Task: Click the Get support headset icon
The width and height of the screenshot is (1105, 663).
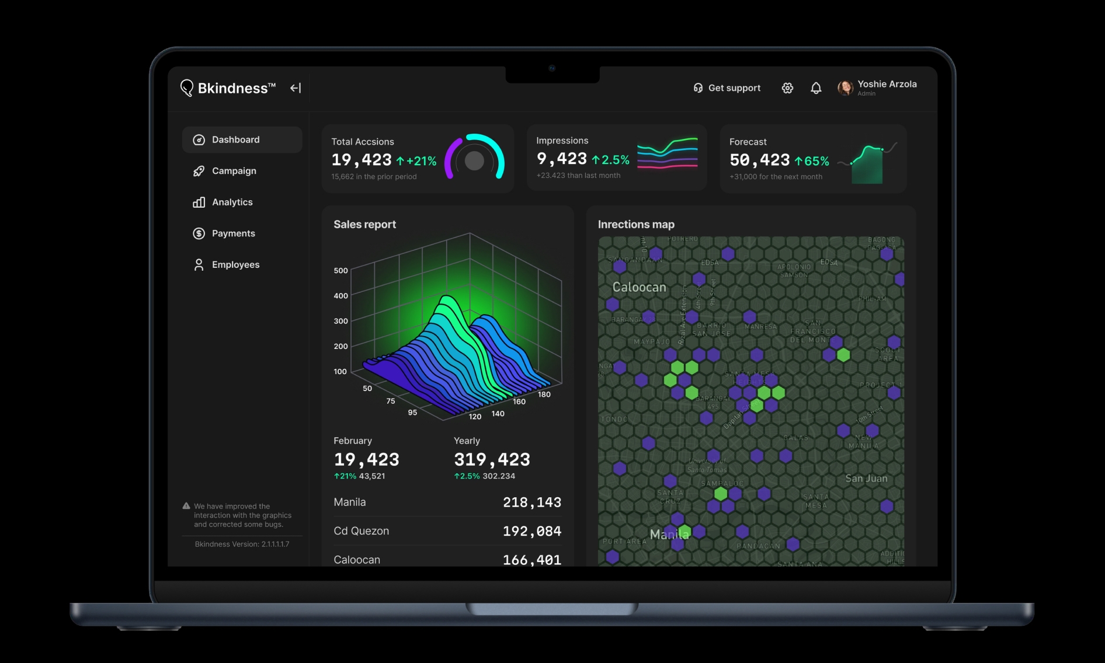Action: click(x=698, y=88)
